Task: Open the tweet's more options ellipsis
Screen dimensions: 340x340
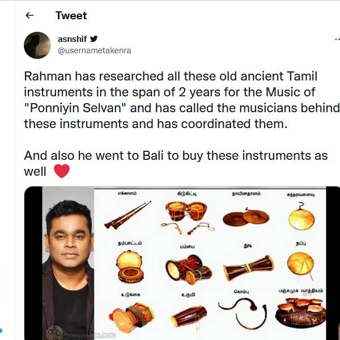Action: coord(337,40)
